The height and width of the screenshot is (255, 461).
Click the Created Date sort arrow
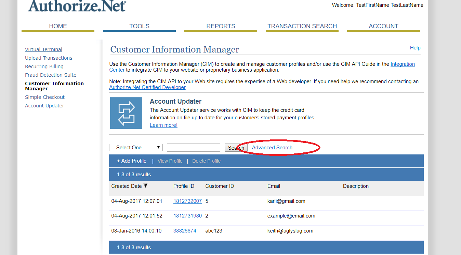pyautogui.click(x=145, y=186)
